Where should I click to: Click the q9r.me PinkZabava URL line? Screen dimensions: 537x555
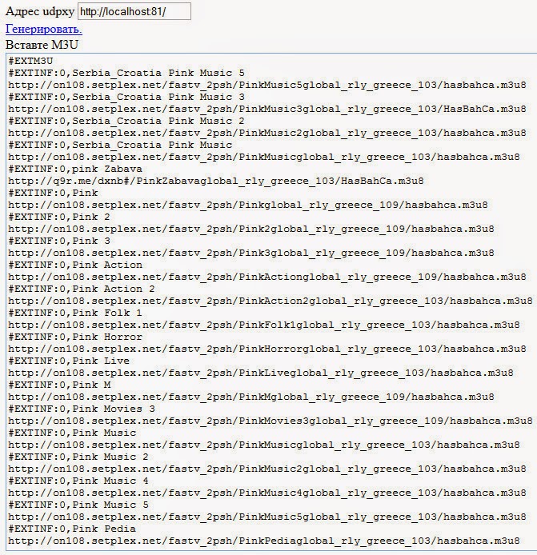216,181
